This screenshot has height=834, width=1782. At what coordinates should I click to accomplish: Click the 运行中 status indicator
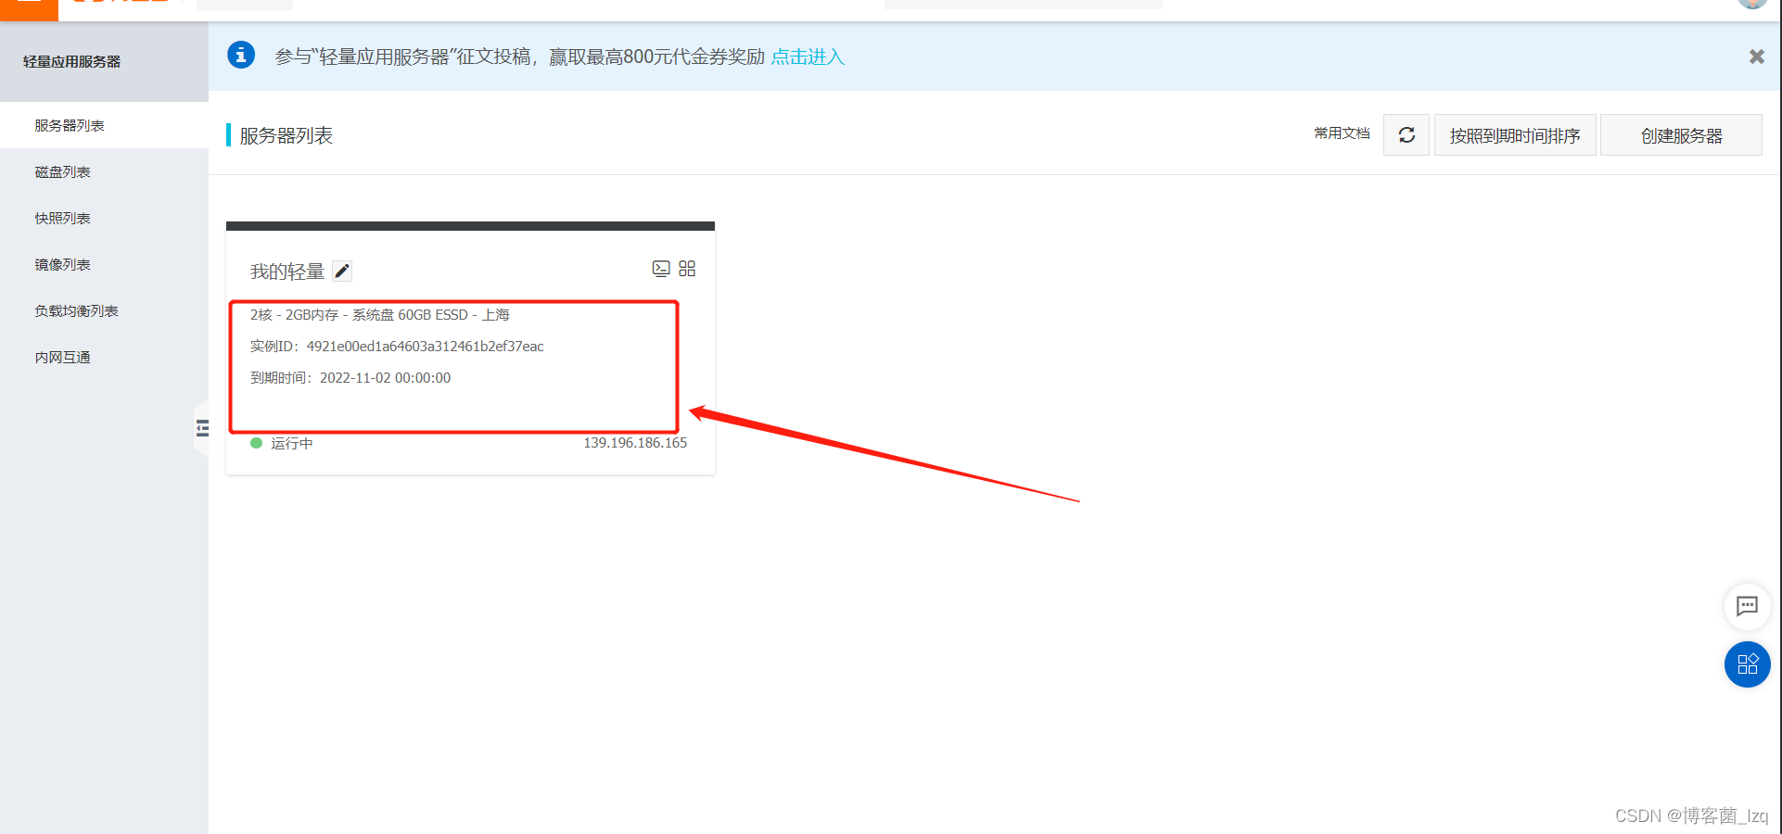click(x=282, y=443)
